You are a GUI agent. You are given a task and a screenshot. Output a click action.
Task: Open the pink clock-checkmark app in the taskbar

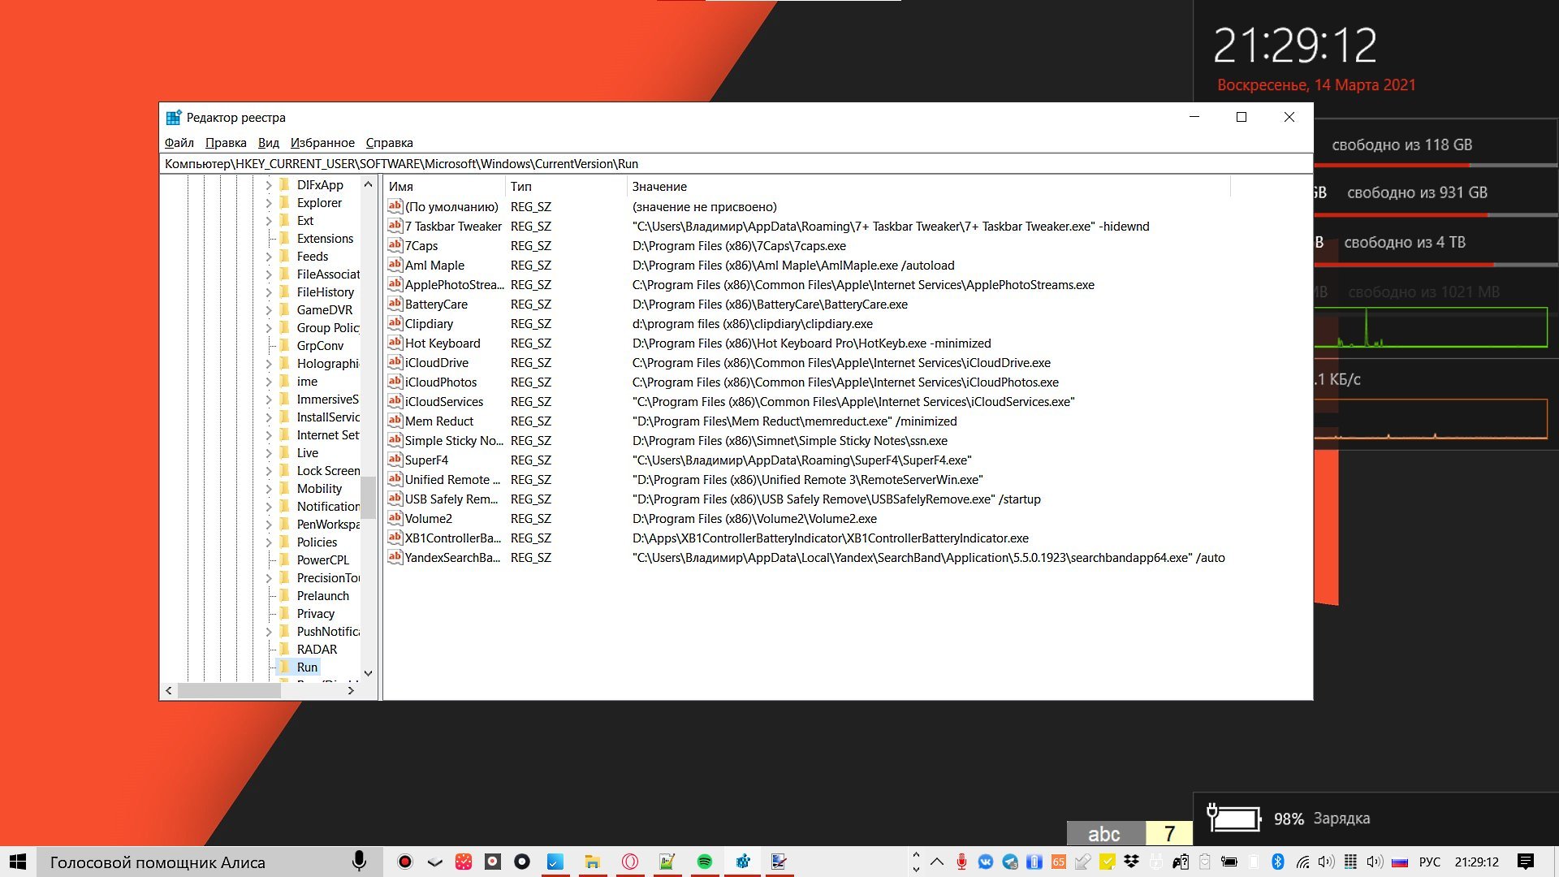[463, 862]
